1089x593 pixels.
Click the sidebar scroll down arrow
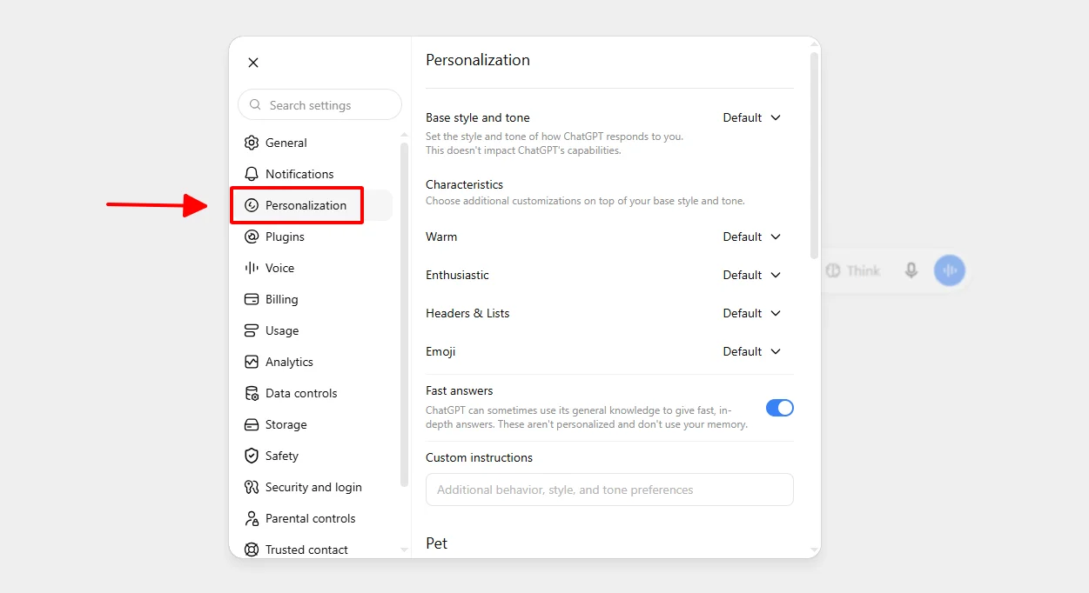(404, 550)
